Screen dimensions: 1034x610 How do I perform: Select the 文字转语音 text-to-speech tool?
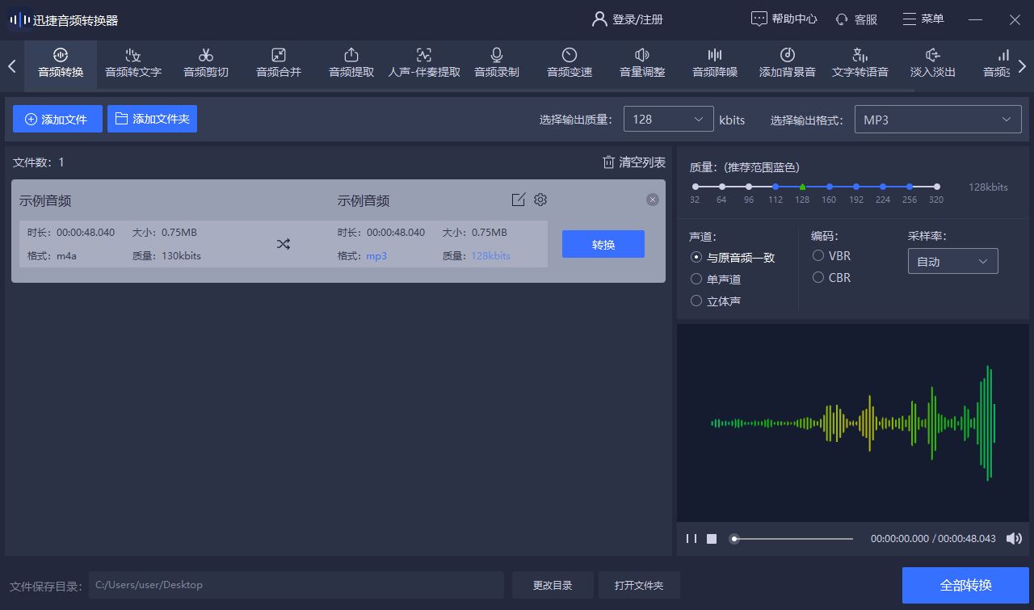[x=859, y=63]
